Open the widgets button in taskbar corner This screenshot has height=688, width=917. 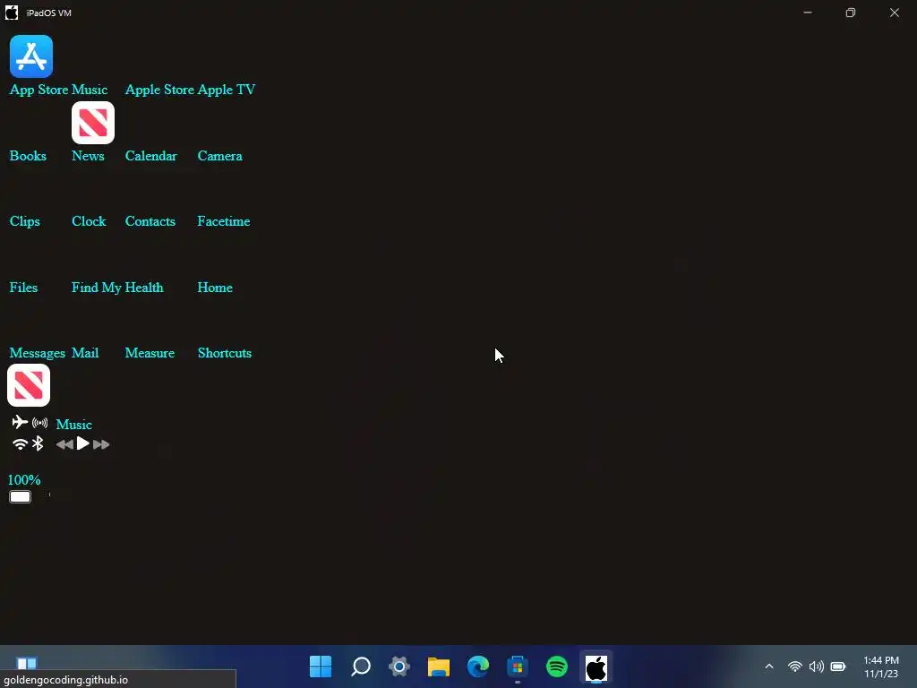pos(26,662)
